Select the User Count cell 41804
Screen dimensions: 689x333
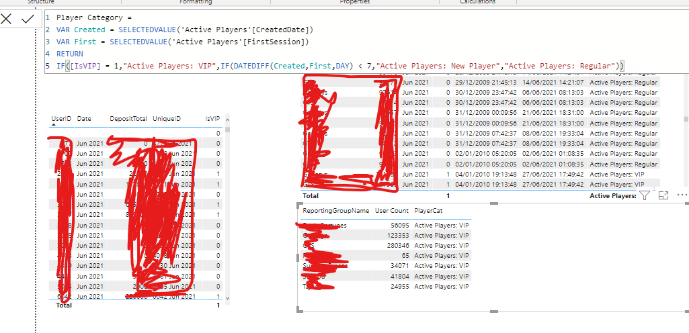[399, 276]
